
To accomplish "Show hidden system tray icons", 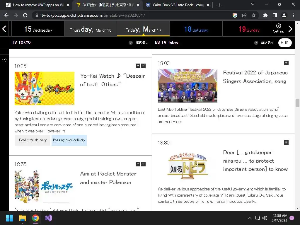I will [250, 218].
